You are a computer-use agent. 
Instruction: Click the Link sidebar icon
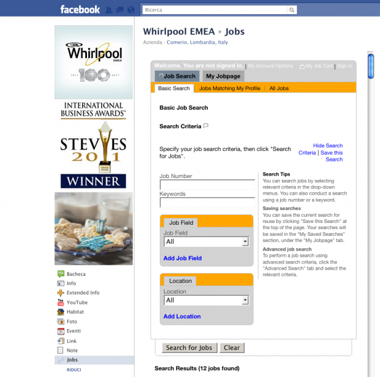click(x=61, y=341)
